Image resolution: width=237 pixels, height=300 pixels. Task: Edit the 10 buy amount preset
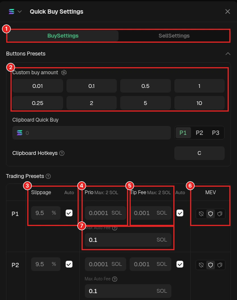point(199,103)
